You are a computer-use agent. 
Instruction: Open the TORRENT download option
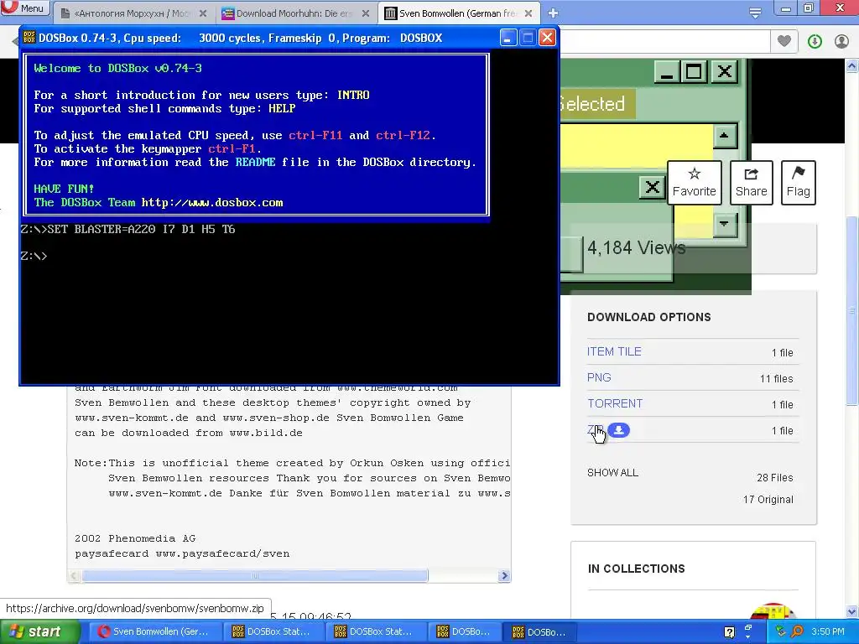pyautogui.click(x=615, y=403)
